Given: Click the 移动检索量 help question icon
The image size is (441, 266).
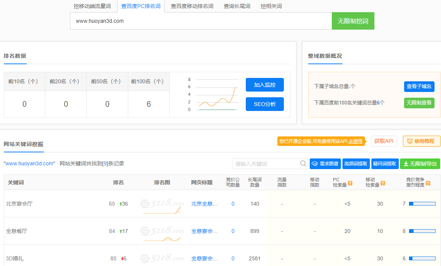Looking at the screenshot, I should (383, 183).
